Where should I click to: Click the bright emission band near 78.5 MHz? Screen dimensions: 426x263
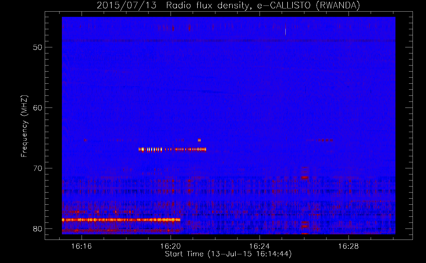[x=121, y=220]
